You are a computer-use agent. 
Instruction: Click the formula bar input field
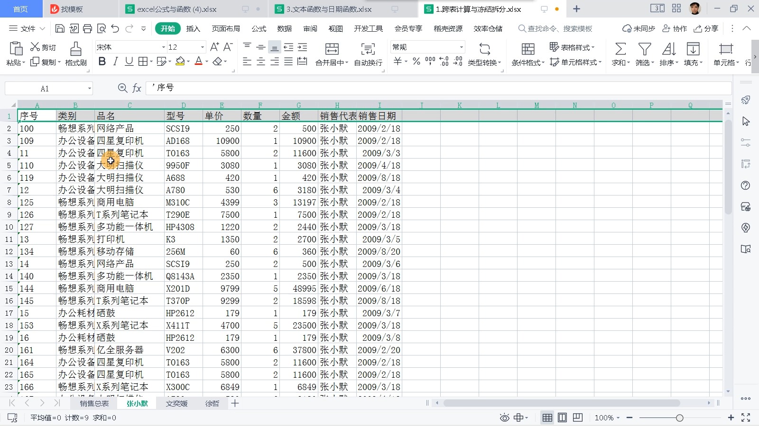point(439,88)
